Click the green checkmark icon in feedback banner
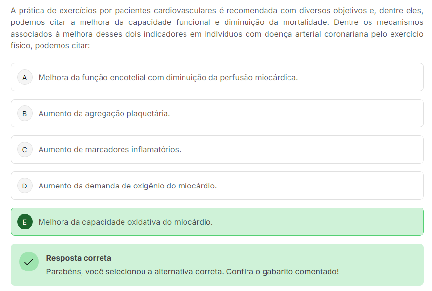Image resolution: width=432 pixels, height=291 pixels. (x=29, y=262)
